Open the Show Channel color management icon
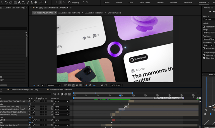 pos(87,85)
